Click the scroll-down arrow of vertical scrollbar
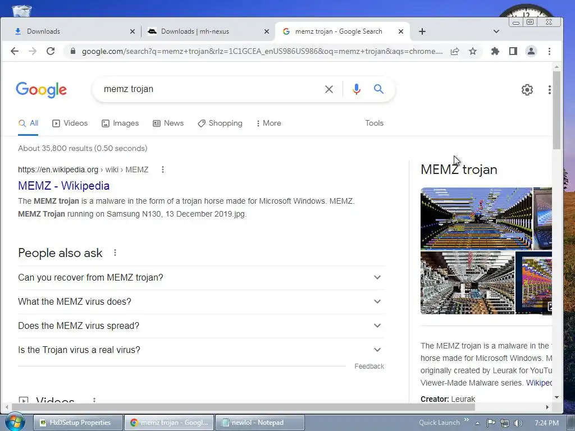 [x=556, y=397]
